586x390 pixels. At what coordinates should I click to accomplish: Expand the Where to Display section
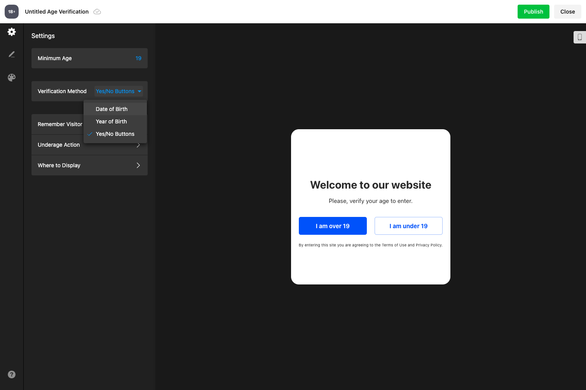89,165
